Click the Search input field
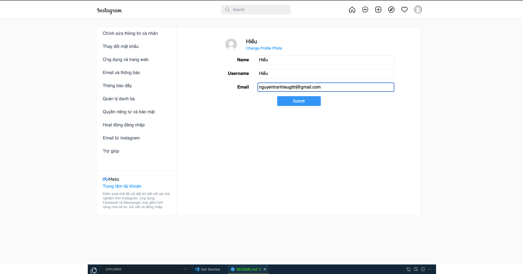Screen dimensions: 523x274 click(255, 10)
